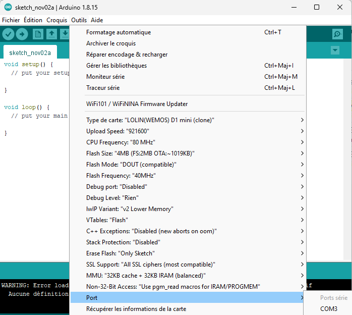Click the Upload (arrow) toolbar icon
Image resolution: width=352 pixels, height=315 pixels.
(x=22, y=34)
